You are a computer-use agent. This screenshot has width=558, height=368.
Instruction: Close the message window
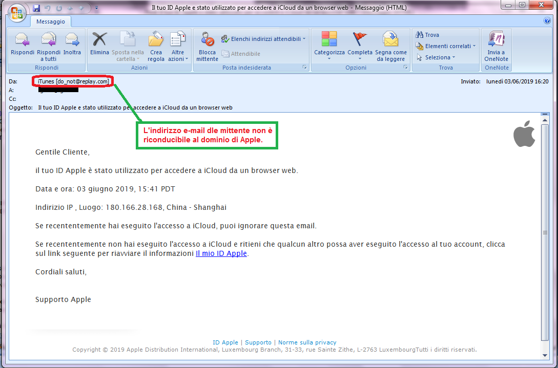pyautogui.click(x=541, y=5)
